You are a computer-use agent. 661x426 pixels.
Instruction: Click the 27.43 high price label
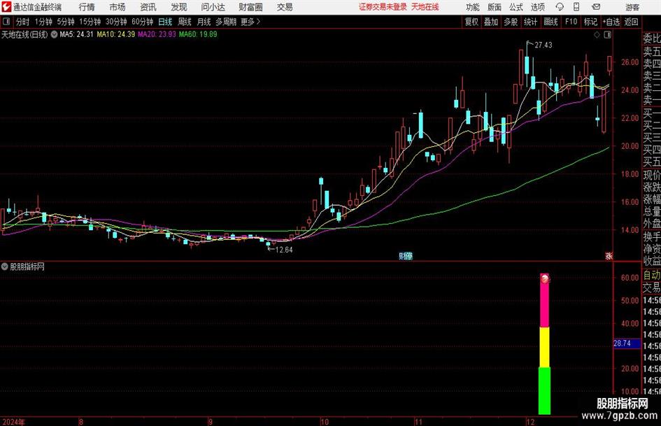click(x=543, y=45)
